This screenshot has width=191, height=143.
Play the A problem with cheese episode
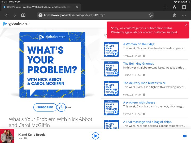point(116,112)
